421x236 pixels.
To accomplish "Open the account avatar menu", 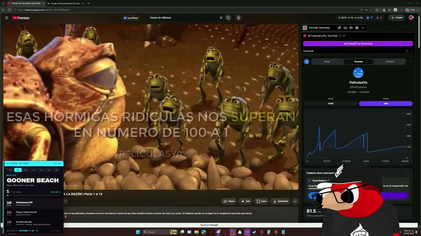I will click(411, 18).
